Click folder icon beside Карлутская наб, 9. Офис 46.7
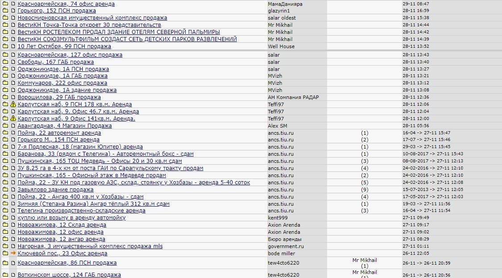 click(x=5, y=111)
